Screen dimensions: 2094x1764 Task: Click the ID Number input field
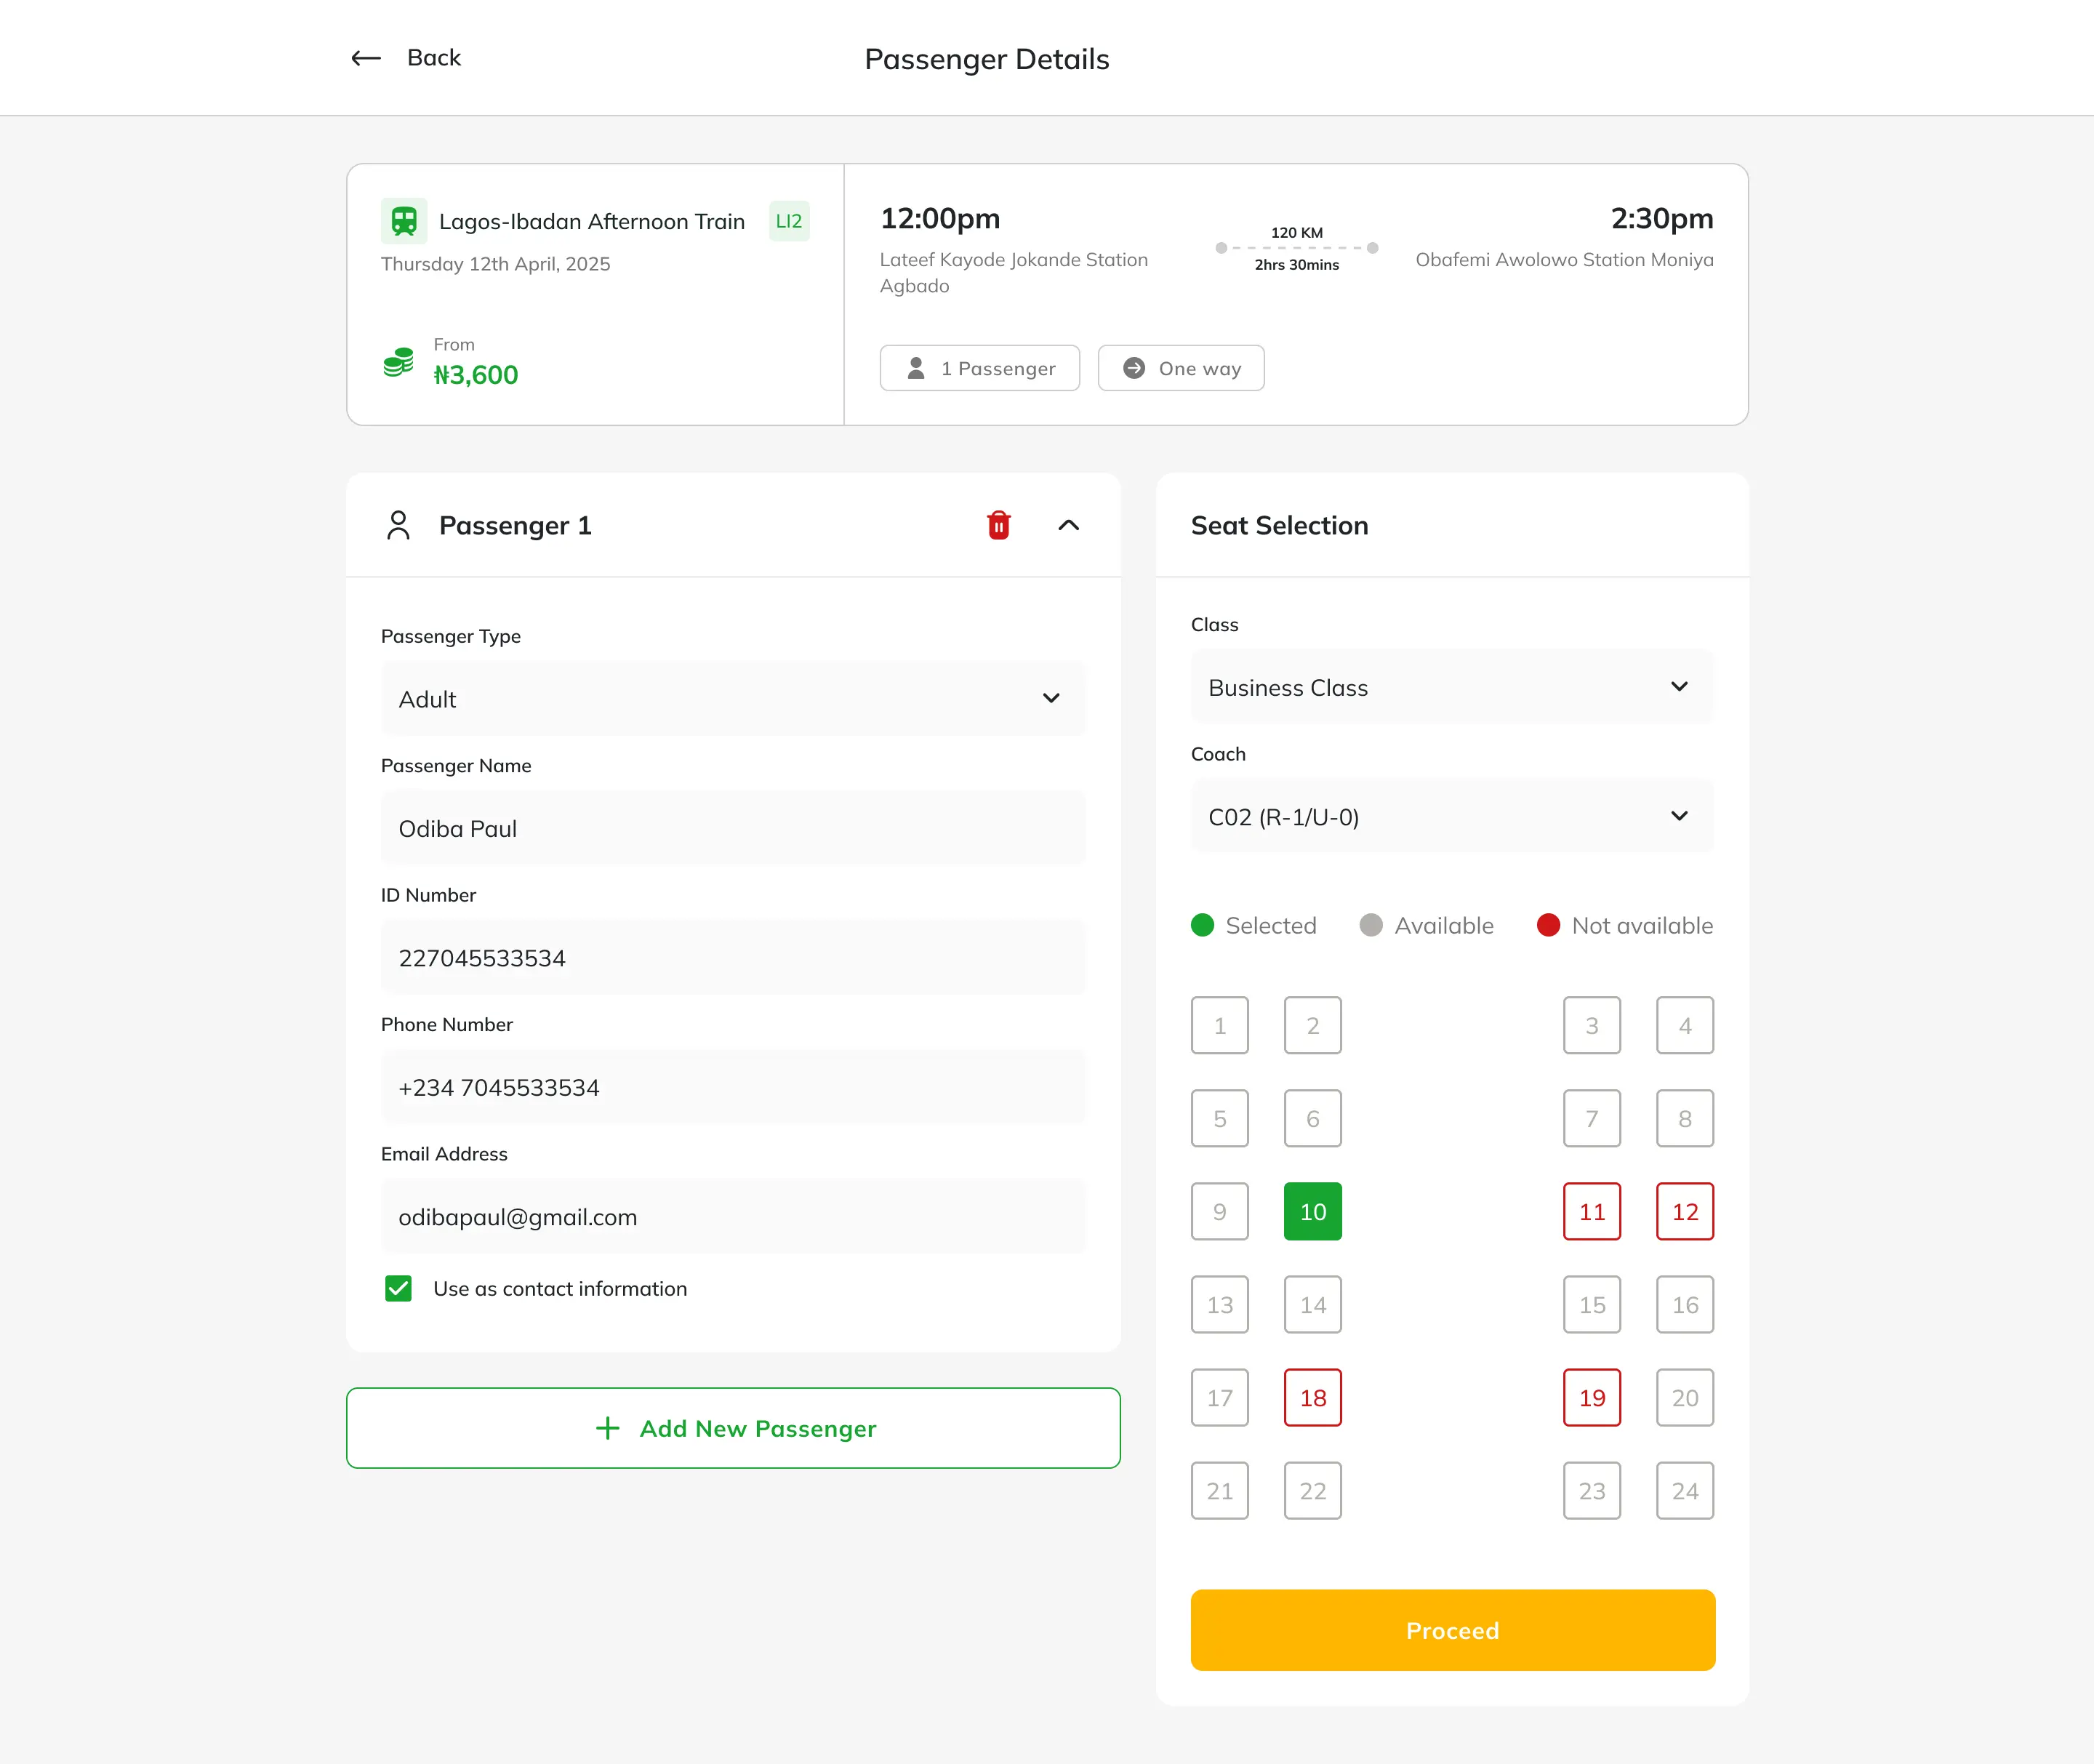[x=733, y=957]
